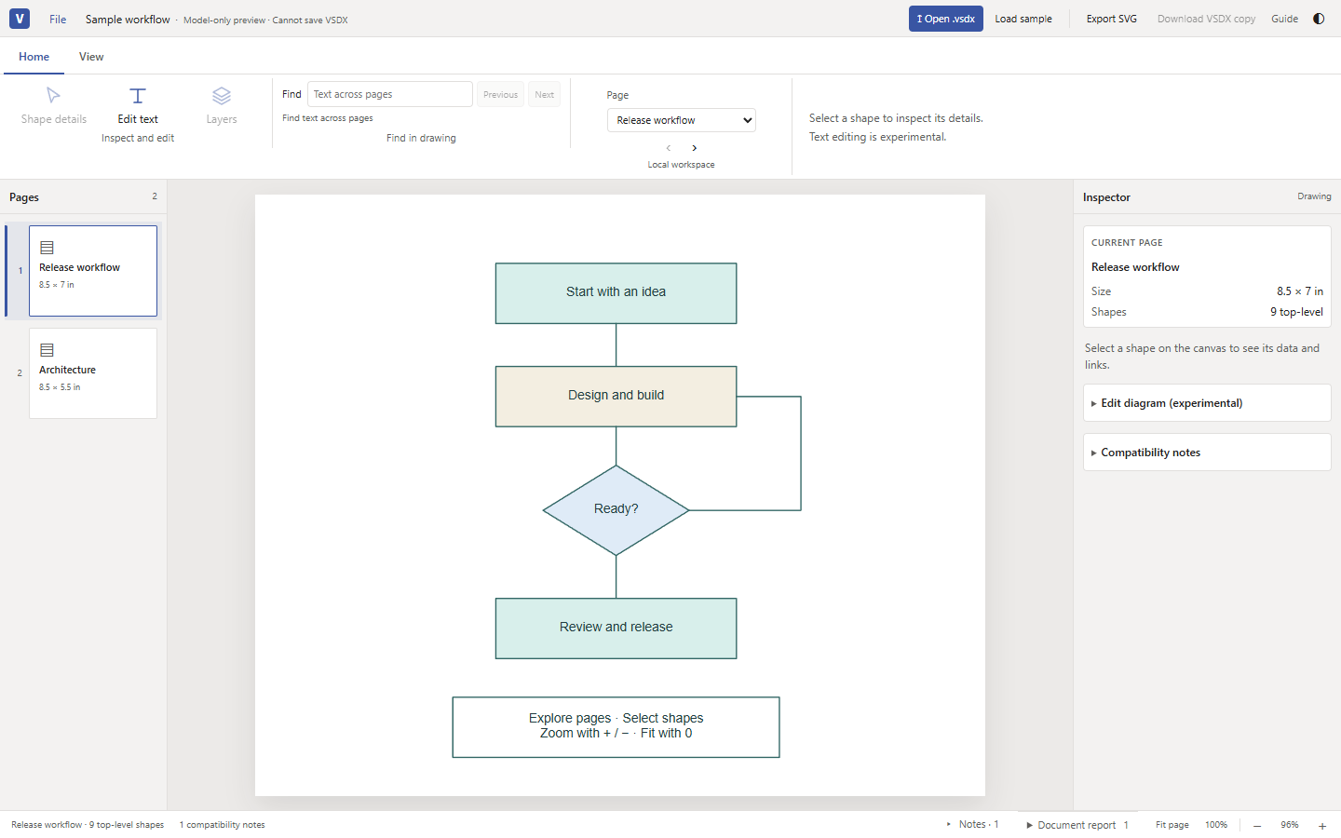The height and width of the screenshot is (838, 1341).
Task: Select the Design and build shape
Action: click(x=616, y=397)
